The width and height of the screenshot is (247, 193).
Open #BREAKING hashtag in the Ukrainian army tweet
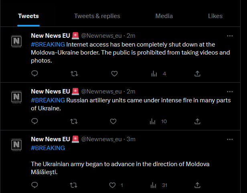48,148
